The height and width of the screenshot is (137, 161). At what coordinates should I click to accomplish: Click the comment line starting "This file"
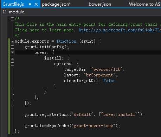point(88,24)
